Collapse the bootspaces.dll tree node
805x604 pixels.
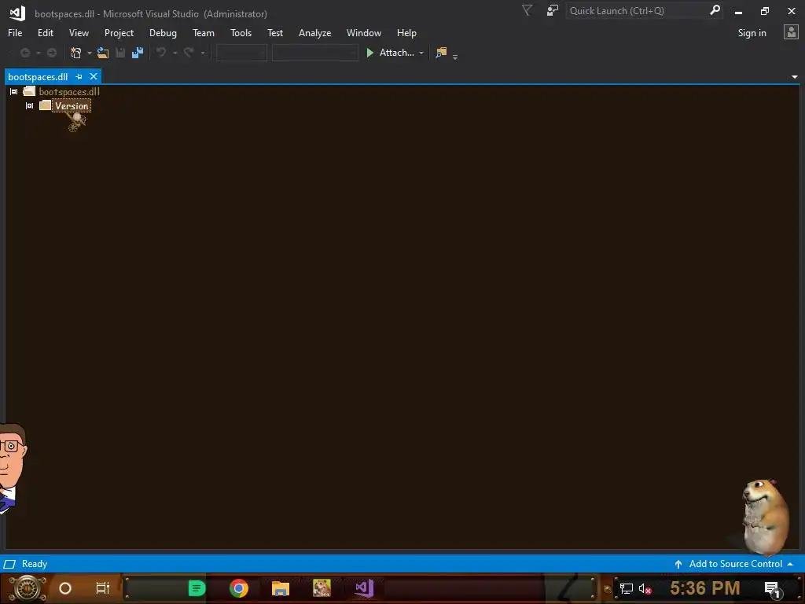[x=14, y=91]
